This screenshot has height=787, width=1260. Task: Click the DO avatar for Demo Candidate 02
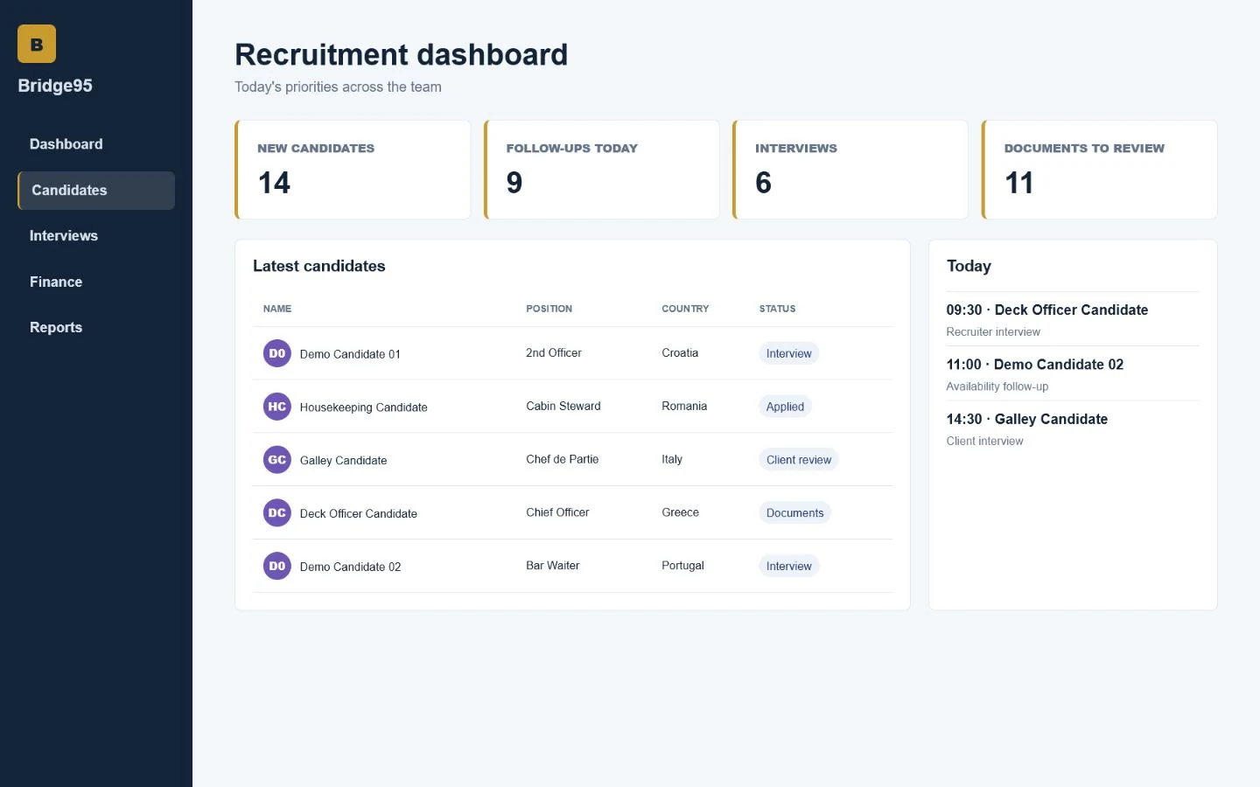(277, 567)
